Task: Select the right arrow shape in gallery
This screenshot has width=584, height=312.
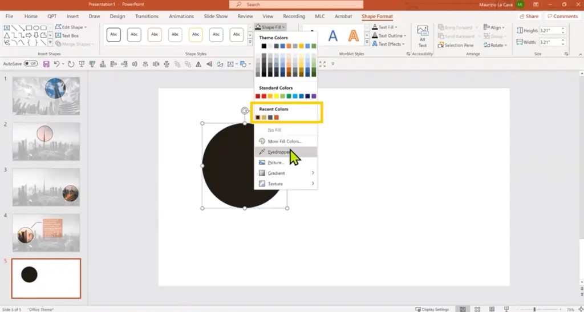Action: (29, 35)
